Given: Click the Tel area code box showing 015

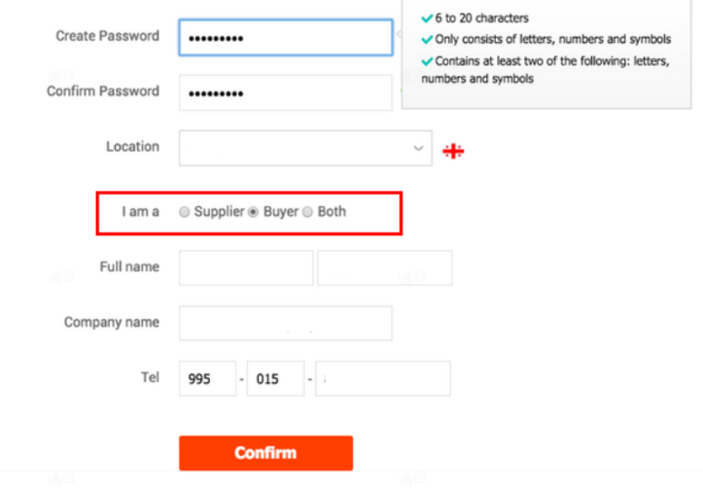Looking at the screenshot, I should pos(276,378).
